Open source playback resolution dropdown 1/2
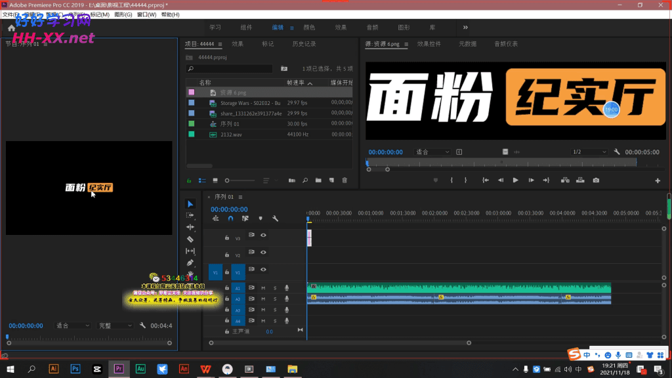 pyautogui.click(x=589, y=152)
